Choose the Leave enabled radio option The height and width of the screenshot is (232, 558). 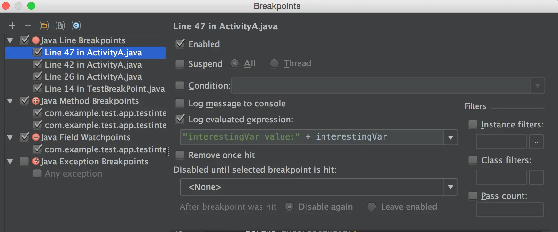pos(371,207)
